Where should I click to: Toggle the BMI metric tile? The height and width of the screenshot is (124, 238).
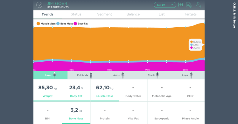click(47, 113)
